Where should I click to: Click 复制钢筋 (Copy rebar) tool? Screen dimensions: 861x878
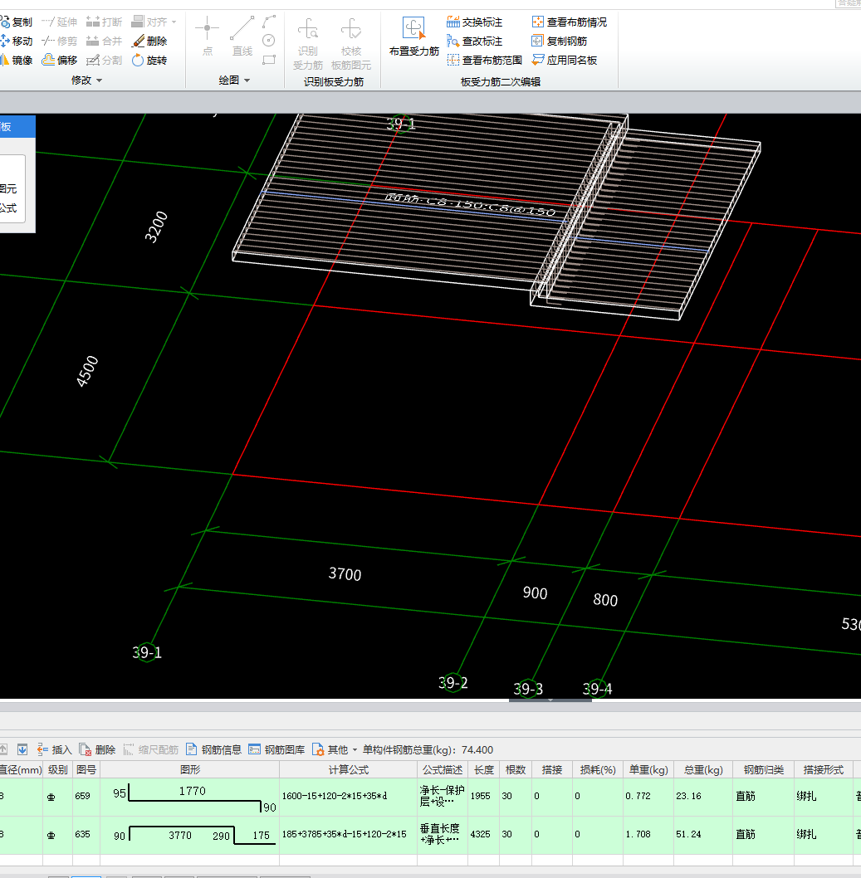(x=559, y=41)
